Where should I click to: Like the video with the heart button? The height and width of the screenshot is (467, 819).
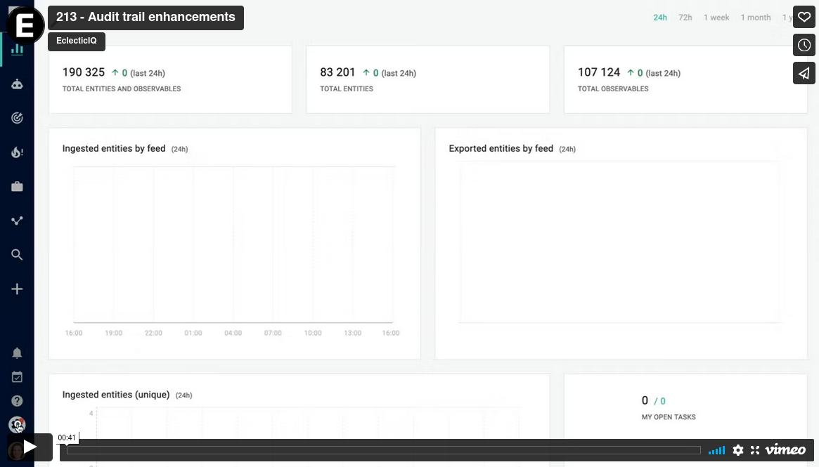804,17
